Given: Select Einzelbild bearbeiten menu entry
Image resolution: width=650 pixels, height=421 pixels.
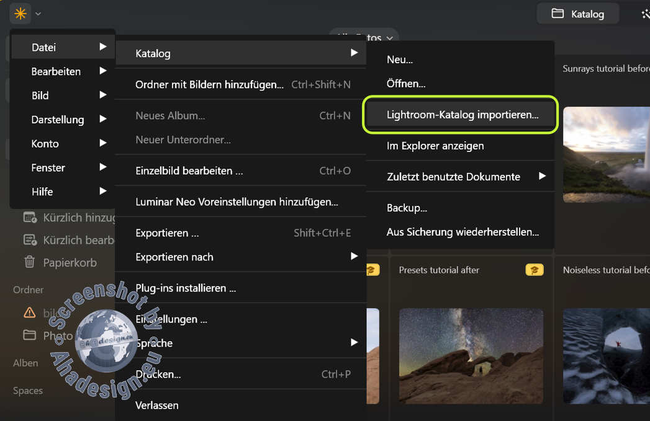Looking at the screenshot, I should [241, 171].
